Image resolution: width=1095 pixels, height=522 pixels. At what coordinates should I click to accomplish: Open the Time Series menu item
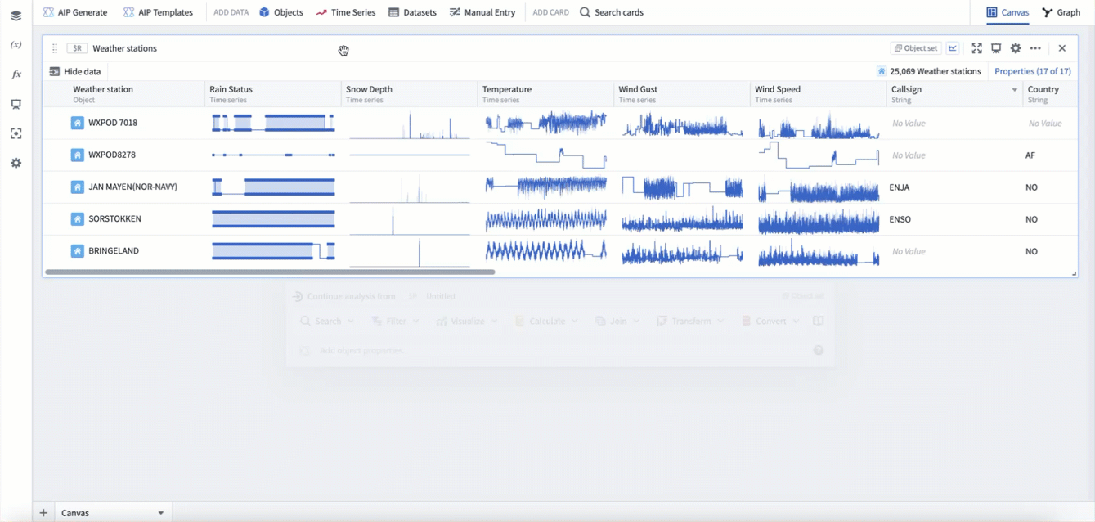[346, 12]
